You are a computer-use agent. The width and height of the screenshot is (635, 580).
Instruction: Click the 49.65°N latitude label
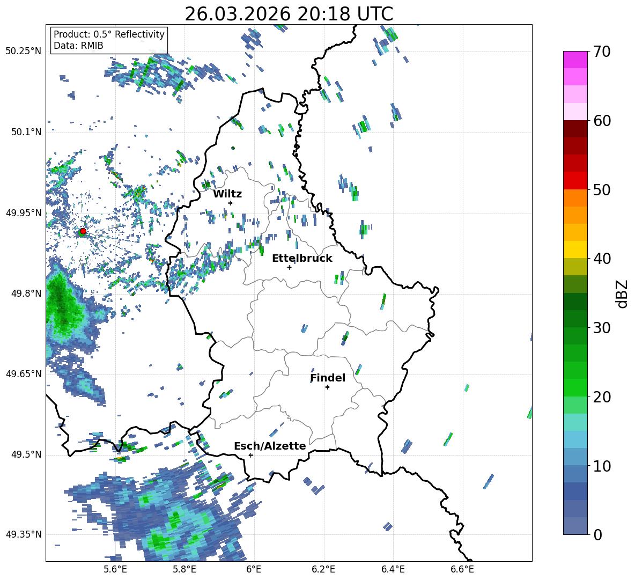point(24,374)
